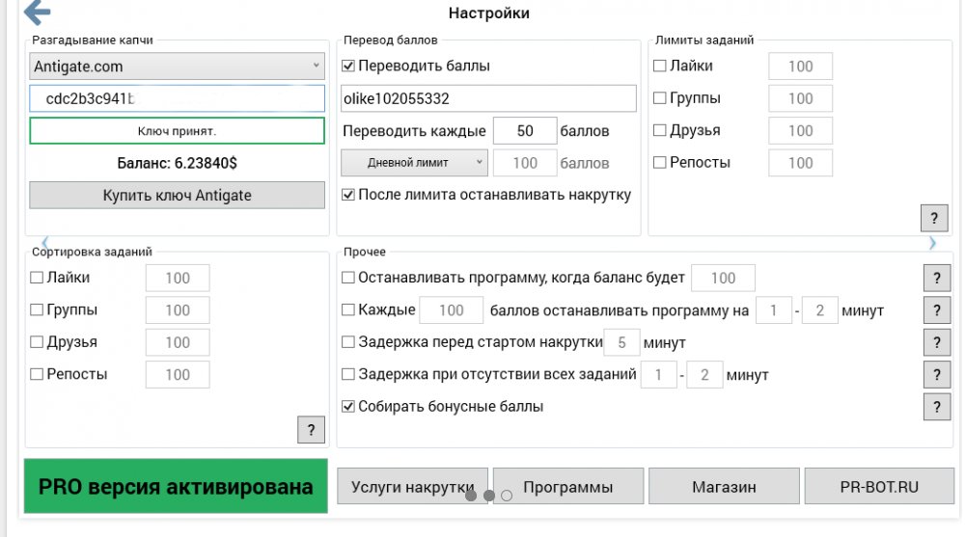
Task: Open help for Собирать бонусные баллы option
Action: (937, 406)
